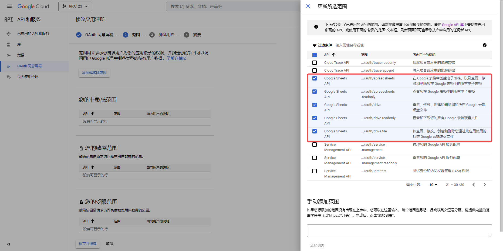This screenshot has height=251, width=503.
Task: Click the enabled APIs sidebar icon
Action: click(x=9, y=34)
